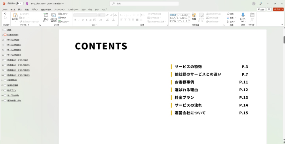285x144 pixels.
Task: Collapse the ribbon with the chevron
Action: click(x=282, y=24)
